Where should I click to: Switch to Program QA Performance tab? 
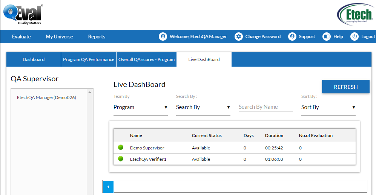89,59
